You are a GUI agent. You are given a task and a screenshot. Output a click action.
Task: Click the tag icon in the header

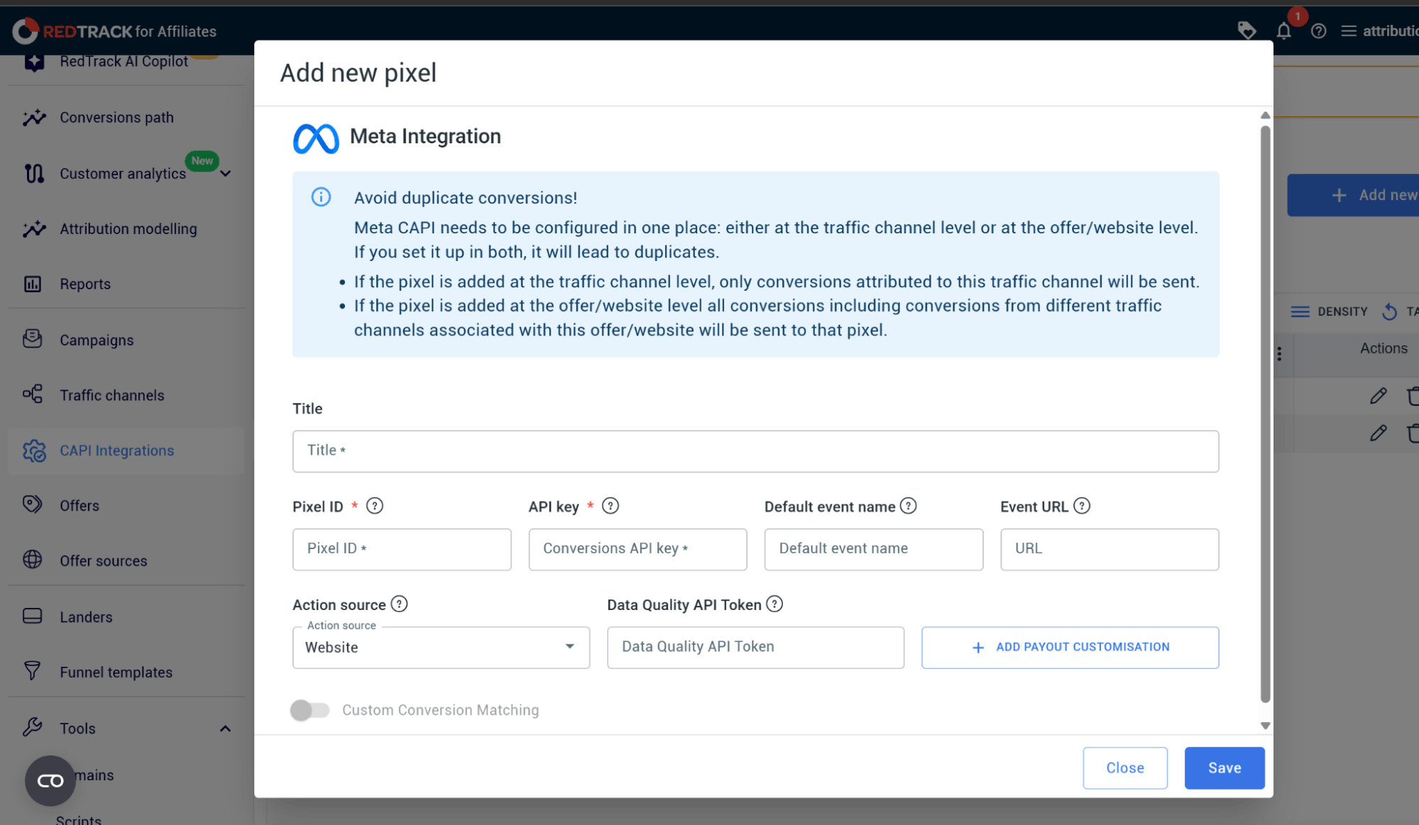tap(1247, 31)
